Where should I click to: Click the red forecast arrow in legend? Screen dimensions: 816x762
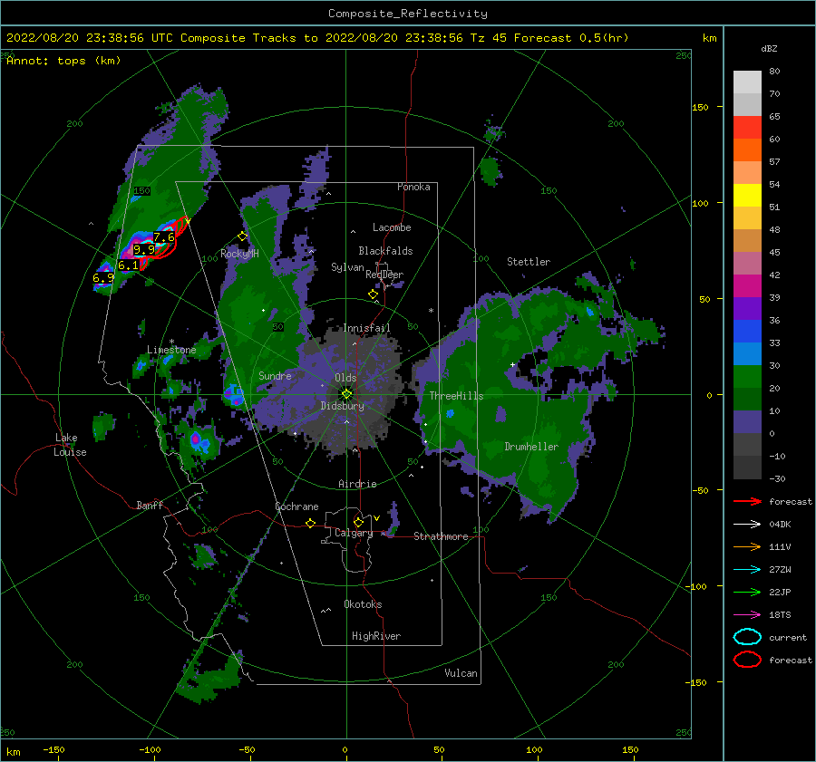point(747,501)
